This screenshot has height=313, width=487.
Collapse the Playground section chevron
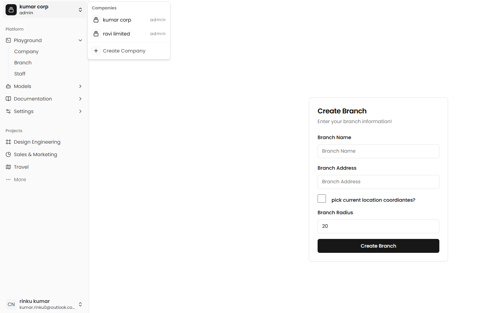[x=80, y=40]
